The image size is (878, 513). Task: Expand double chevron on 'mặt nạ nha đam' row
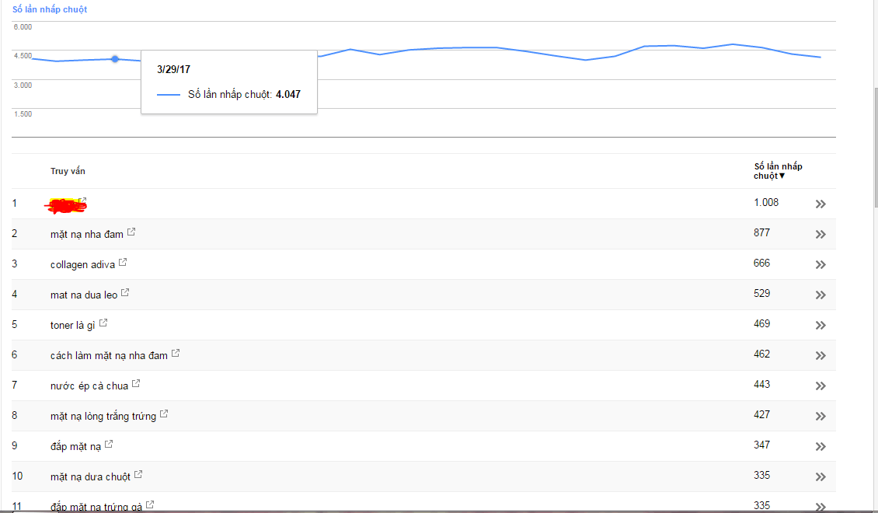(x=821, y=234)
